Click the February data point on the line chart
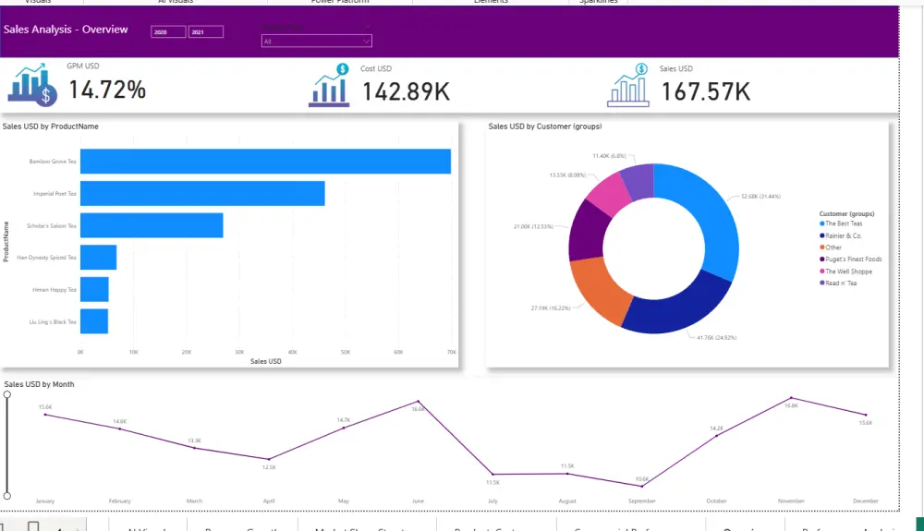 (119, 429)
